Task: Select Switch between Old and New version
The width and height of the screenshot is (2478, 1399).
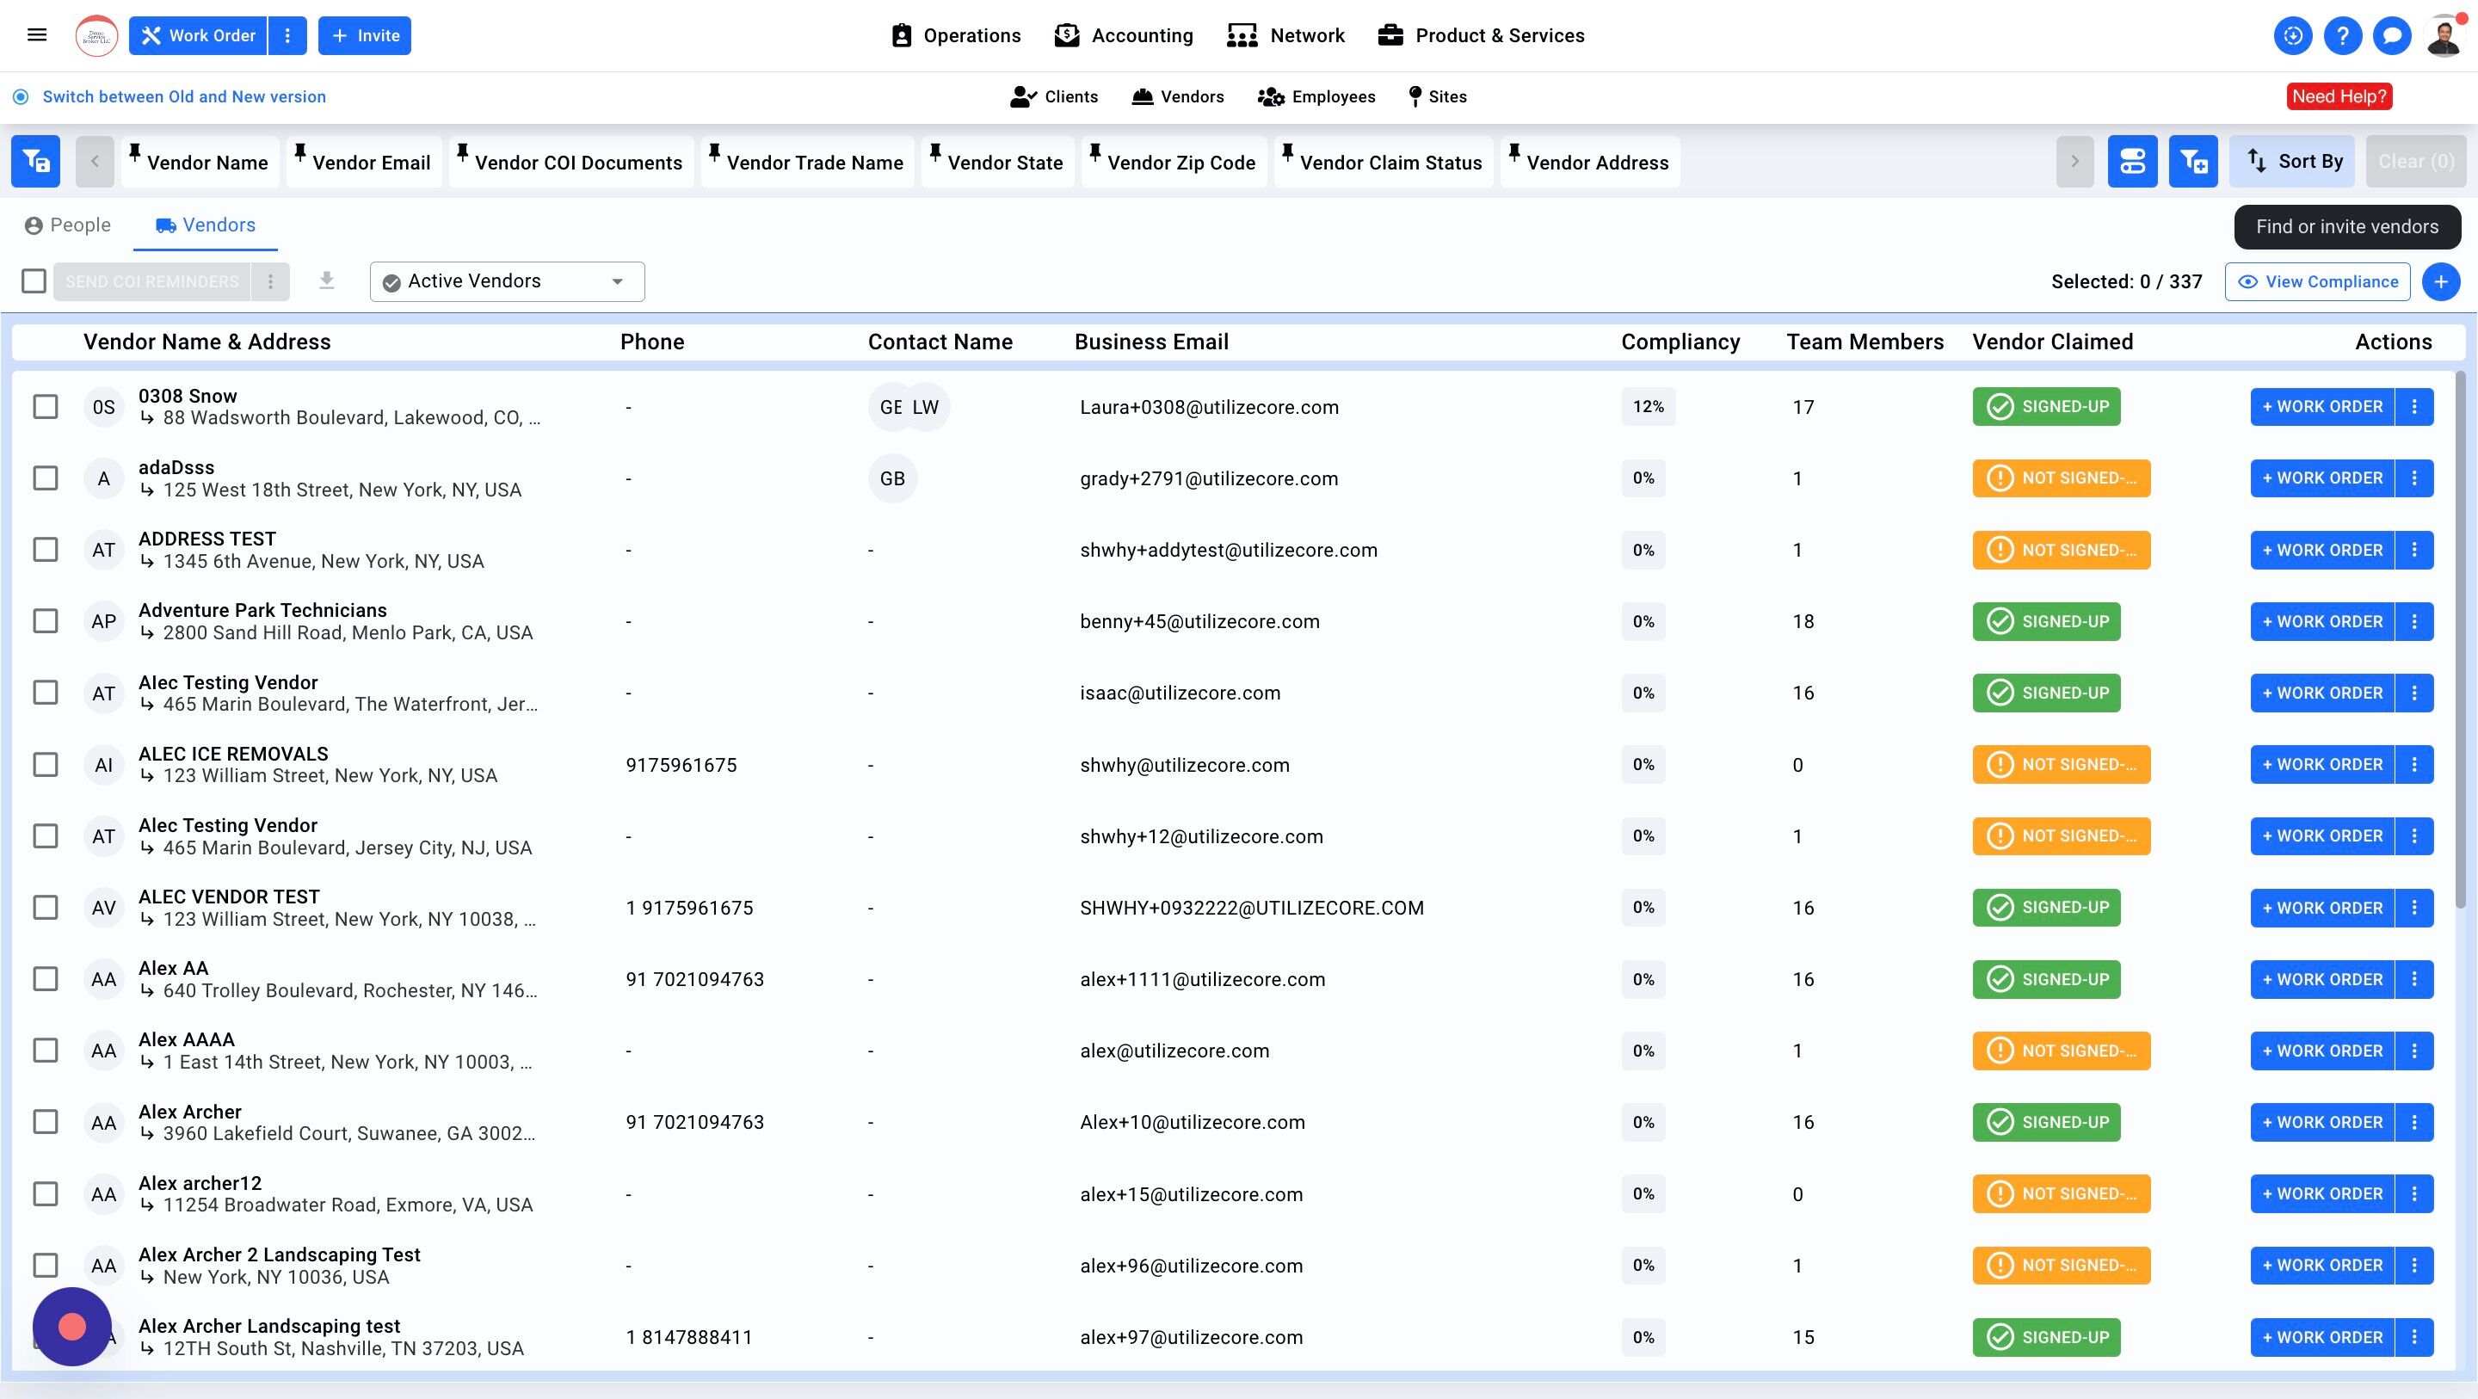Action: coord(184,96)
